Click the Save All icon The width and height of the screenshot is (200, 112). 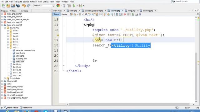[x=18, y=6]
